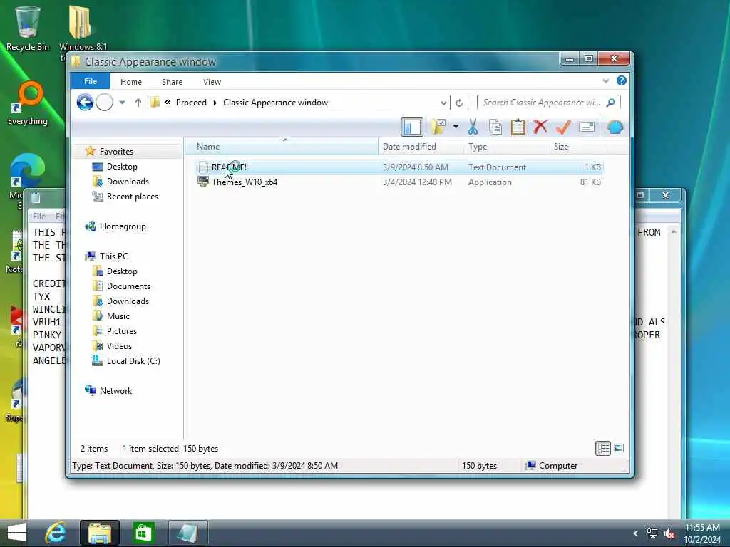
Task: Refresh the folder view
Action: click(459, 103)
